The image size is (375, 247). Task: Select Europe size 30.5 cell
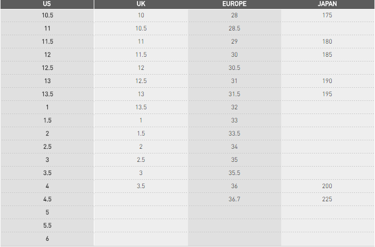click(234, 68)
